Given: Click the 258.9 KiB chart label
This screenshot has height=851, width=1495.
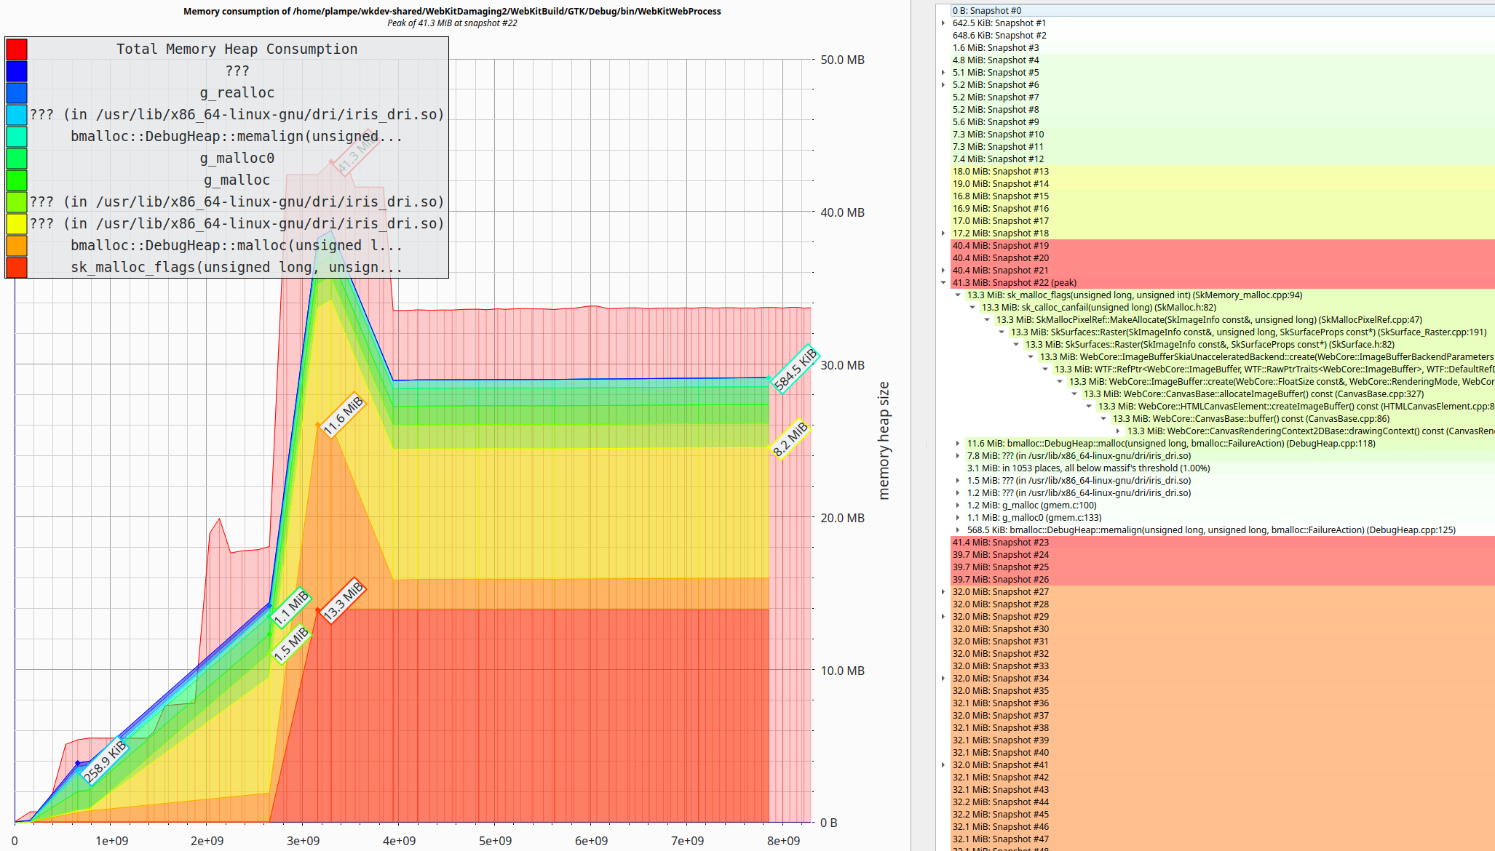Looking at the screenshot, I should tap(105, 762).
